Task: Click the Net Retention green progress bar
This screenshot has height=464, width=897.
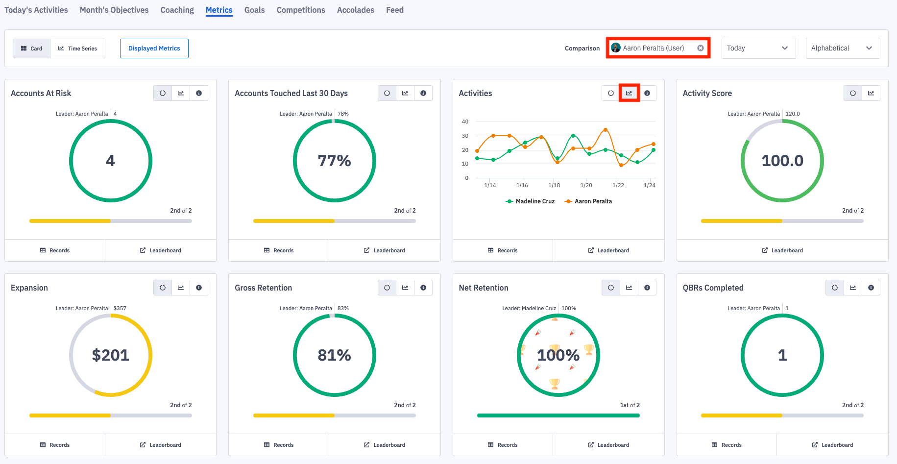Action: 558,415
